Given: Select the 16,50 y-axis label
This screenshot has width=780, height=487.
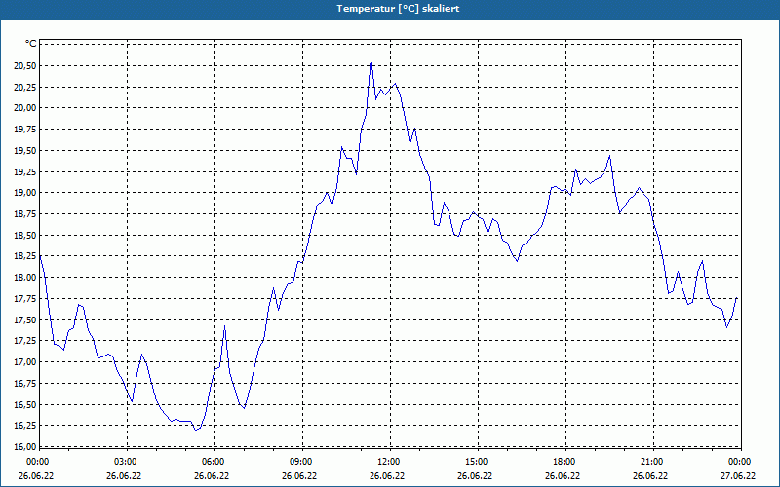Looking at the screenshot, I should click(x=25, y=404).
